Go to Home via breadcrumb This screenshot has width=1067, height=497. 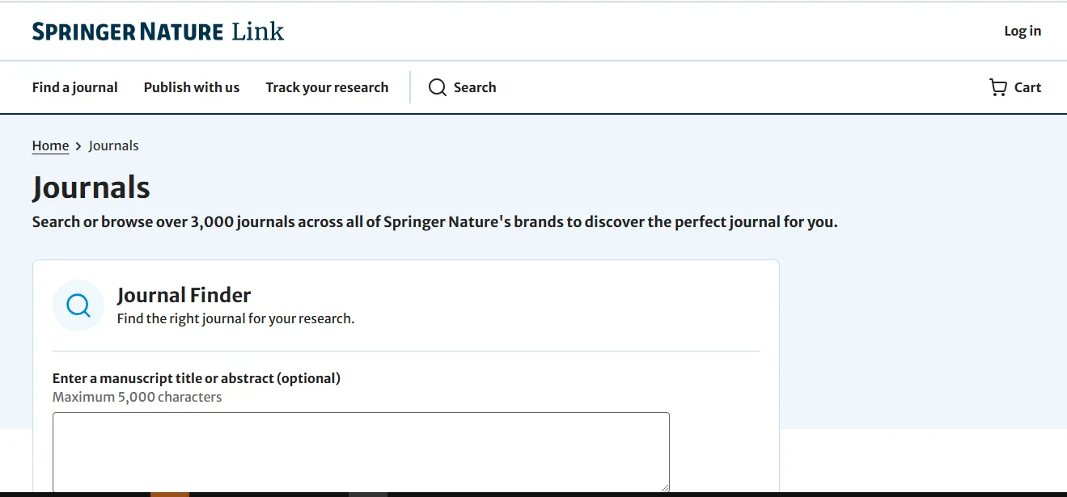50,145
